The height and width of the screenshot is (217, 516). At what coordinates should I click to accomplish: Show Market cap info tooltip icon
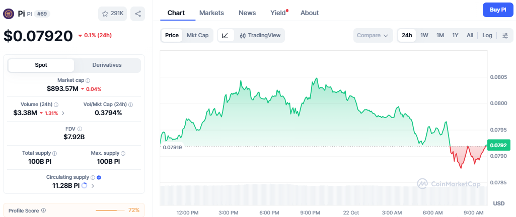(88, 80)
